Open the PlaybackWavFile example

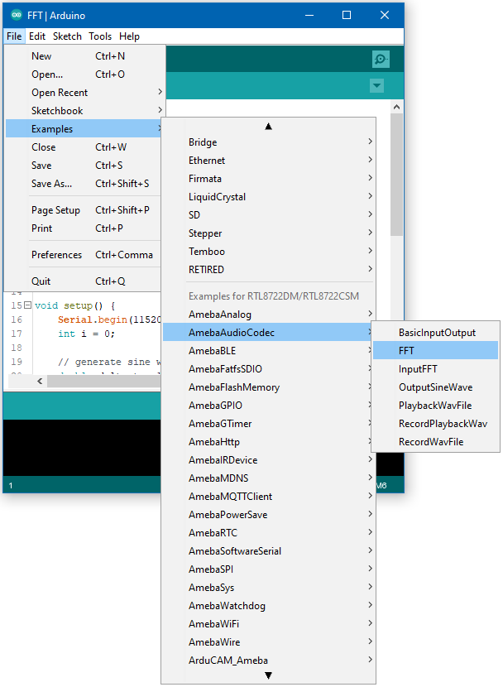[435, 406]
